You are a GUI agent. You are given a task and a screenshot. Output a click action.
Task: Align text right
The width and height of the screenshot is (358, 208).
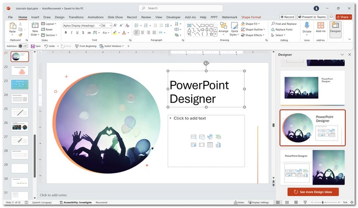(x=148, y=33)
